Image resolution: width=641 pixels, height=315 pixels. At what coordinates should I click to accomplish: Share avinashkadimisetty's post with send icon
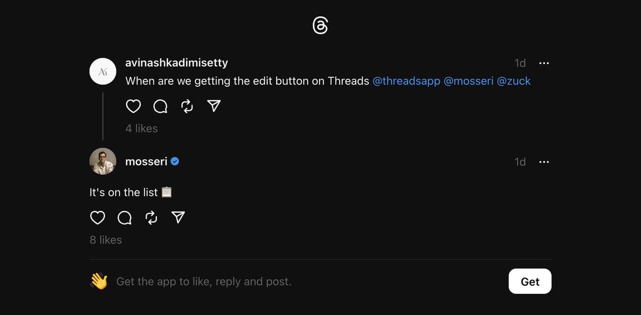[x=214, y=106]
